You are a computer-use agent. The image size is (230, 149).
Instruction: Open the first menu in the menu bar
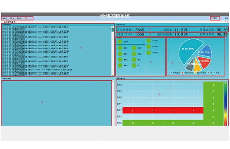[5, 18]
